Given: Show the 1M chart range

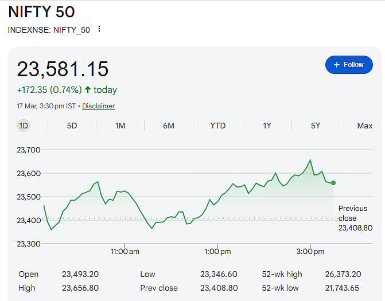Looking at the screenshot, I should click(x=120, y=126).
